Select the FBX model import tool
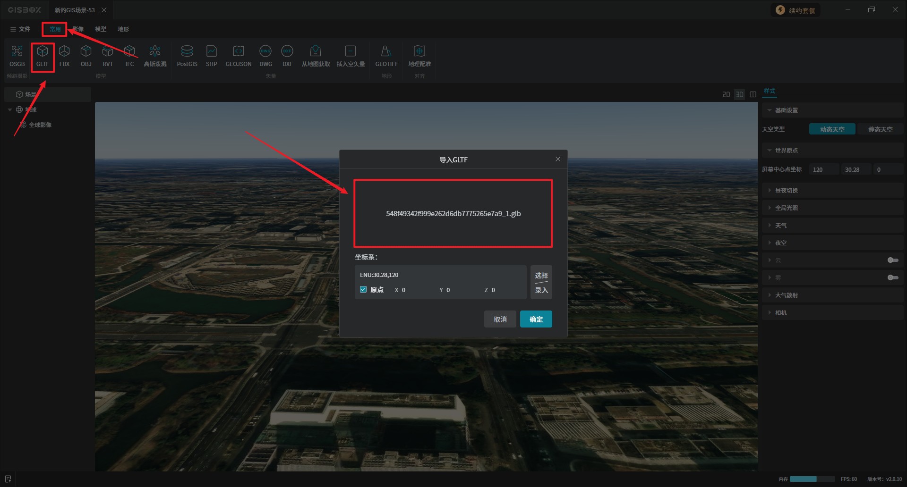The width and height of the screenshot is (907, 487). 64,56
